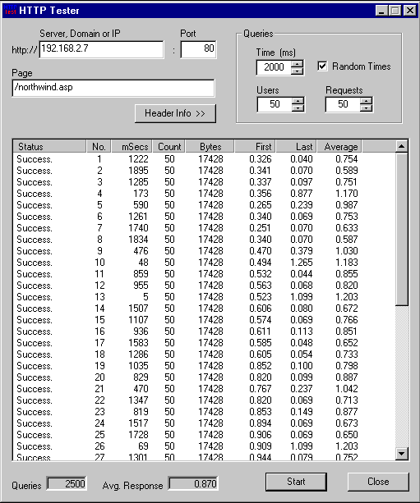Toggle the Random Times checkbox

322,66
